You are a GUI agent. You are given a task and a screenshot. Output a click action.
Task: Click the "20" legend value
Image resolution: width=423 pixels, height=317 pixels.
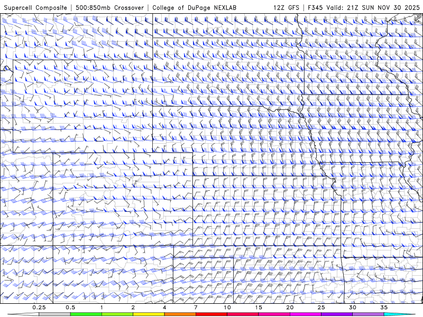[290, 307]
